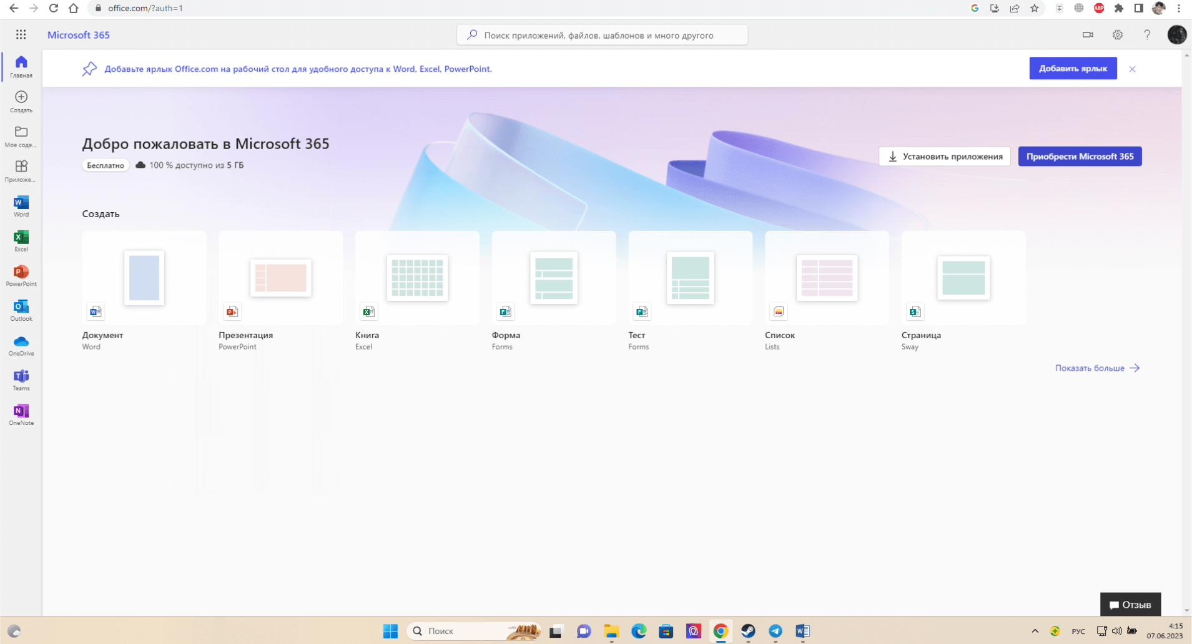Image resolution: width=1192 pixels, height=644 pixels.
Task: Open the Создать tab in sidebar
Action: (x=21, y=101)
